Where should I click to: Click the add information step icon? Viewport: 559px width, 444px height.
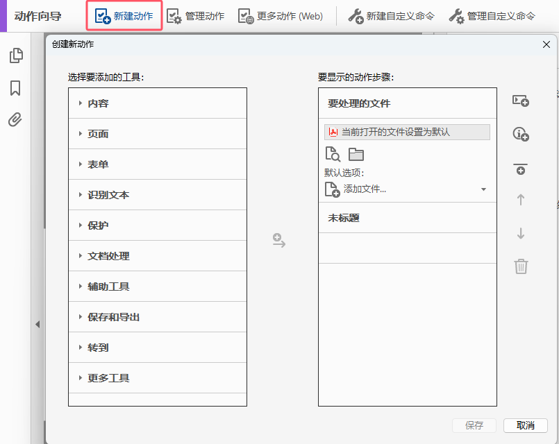521,135
